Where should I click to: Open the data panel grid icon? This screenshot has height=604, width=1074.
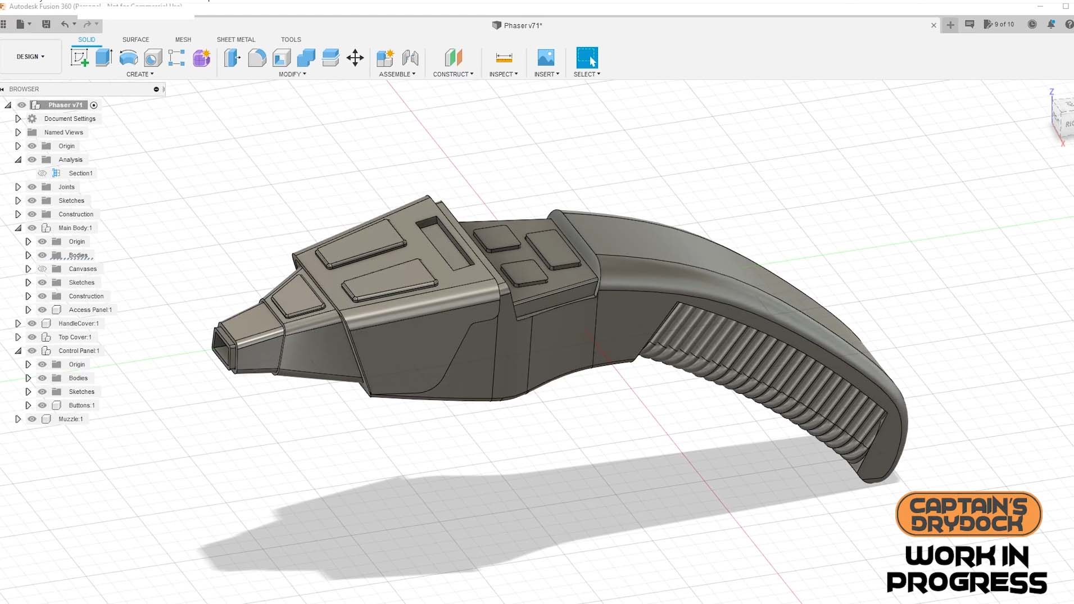[3, 24]
